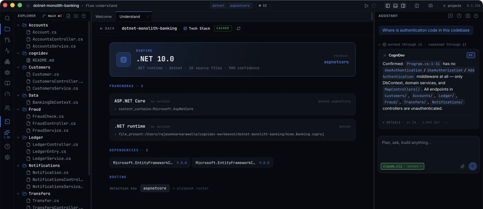This screenshot has width=483, height=209.
Task: Expand ASP.NET Core evidence chevron
Action: [x=115, y=109]
